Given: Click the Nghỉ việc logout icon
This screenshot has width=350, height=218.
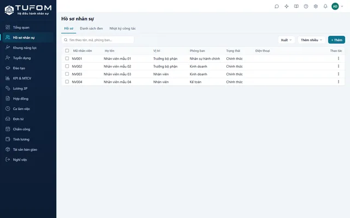Looking at the screenshot, I should pyautogui.click(x=8, y=160).
